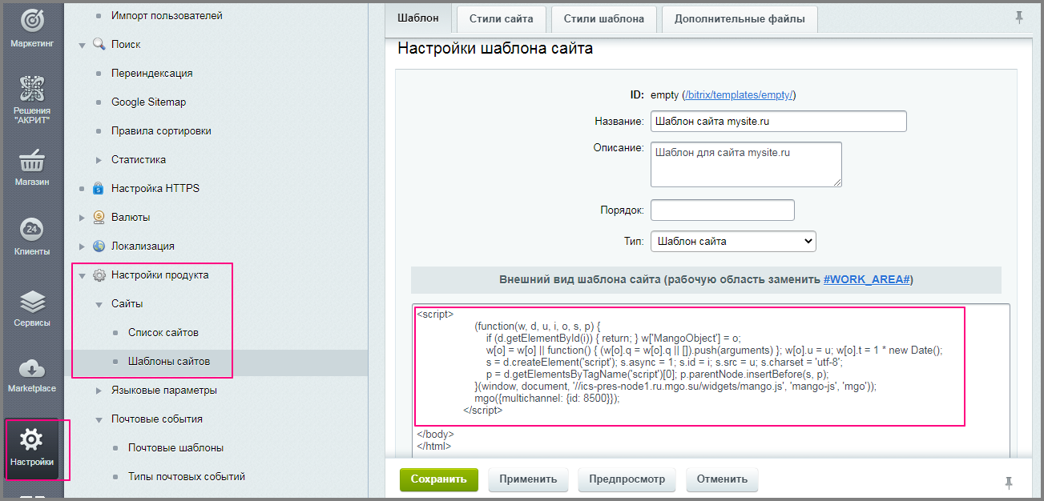Click the Настройка HTTPS label
The height and width of the screenshot is (501, 1044).
coord(155,188)
